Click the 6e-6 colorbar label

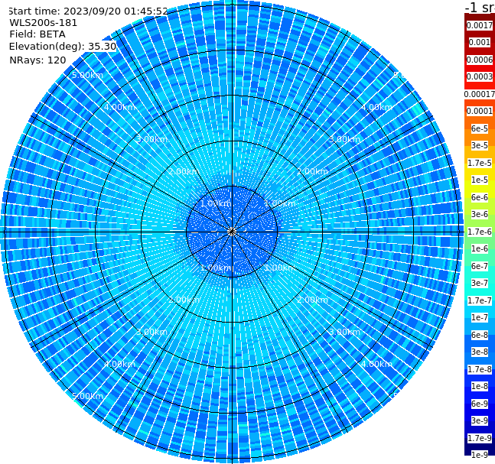(x=480, y=197)
